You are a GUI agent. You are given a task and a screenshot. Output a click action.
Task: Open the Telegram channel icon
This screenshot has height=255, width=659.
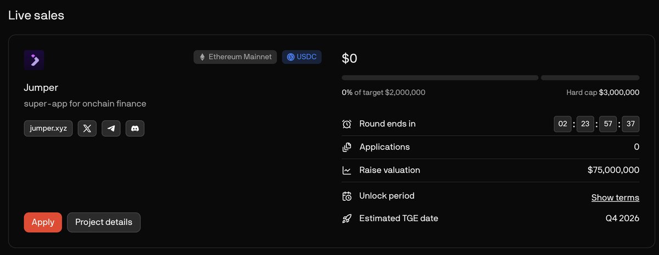point(111,129)
